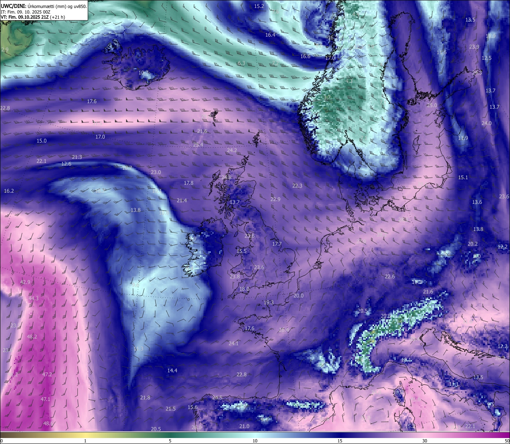
Task: Click the 5 tick on the color scale
Action: [170, 441]
